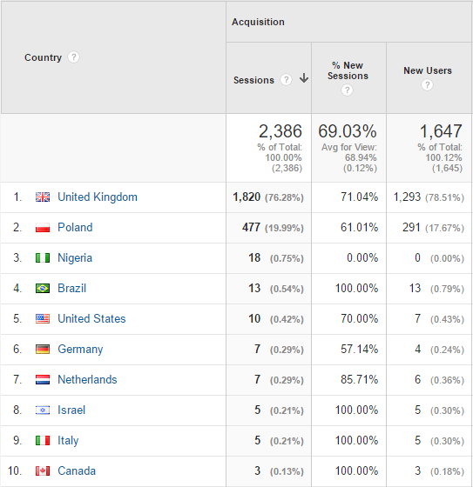The image size is (473, 487).
Task: Click the New Users help icon
Action: [427, 84]
